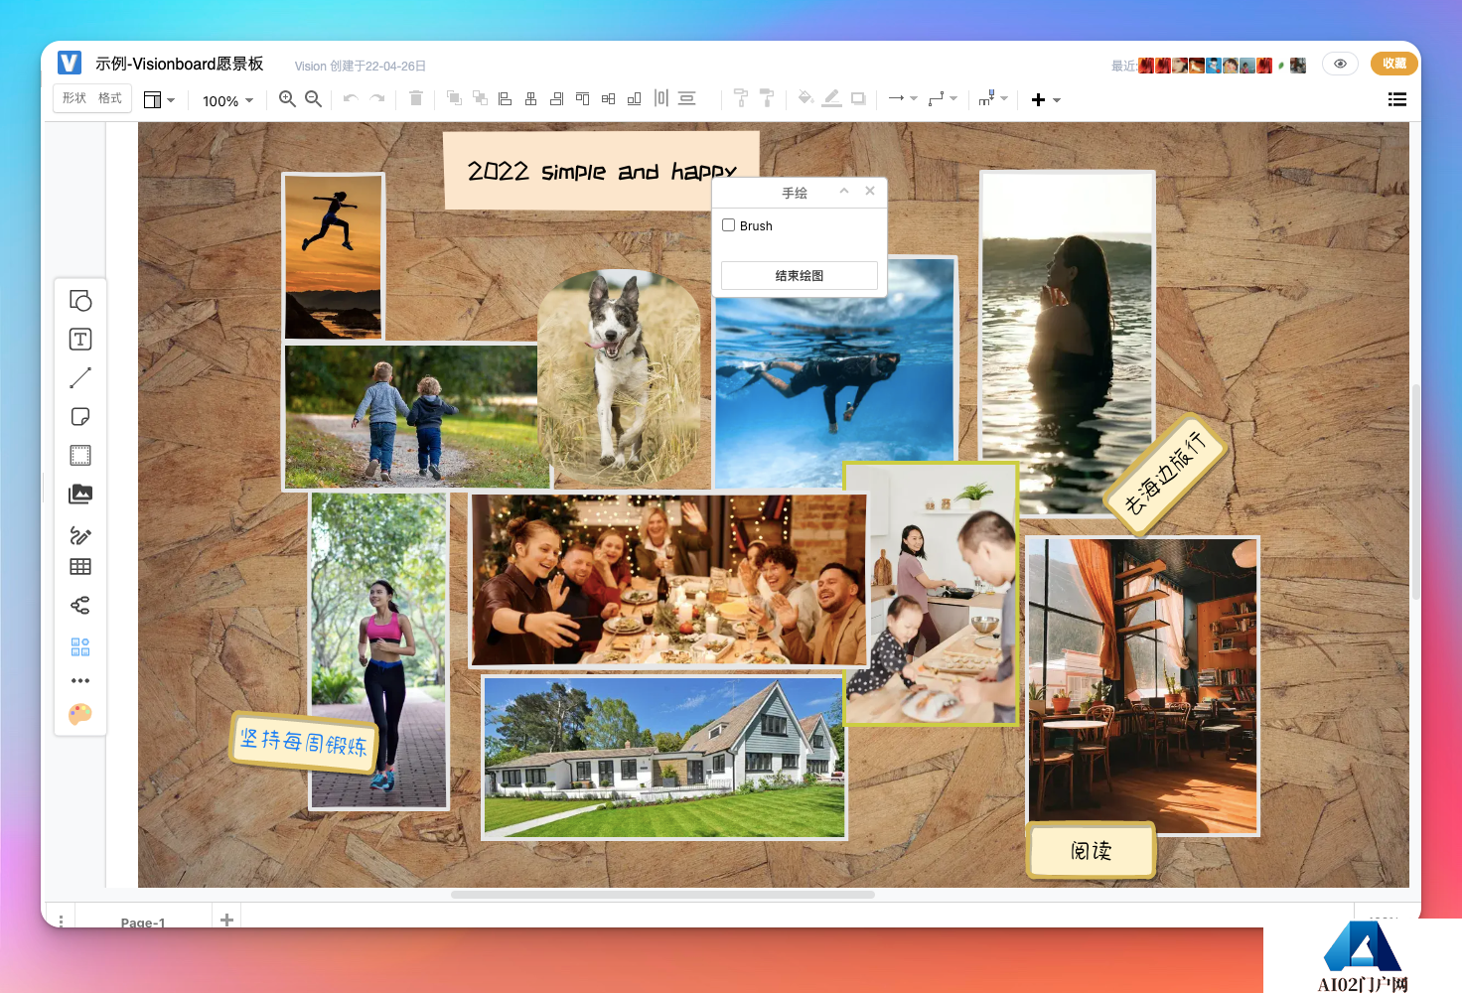Click the align middle vertically icon
The image size is (1462, 993).
(608, 98)
